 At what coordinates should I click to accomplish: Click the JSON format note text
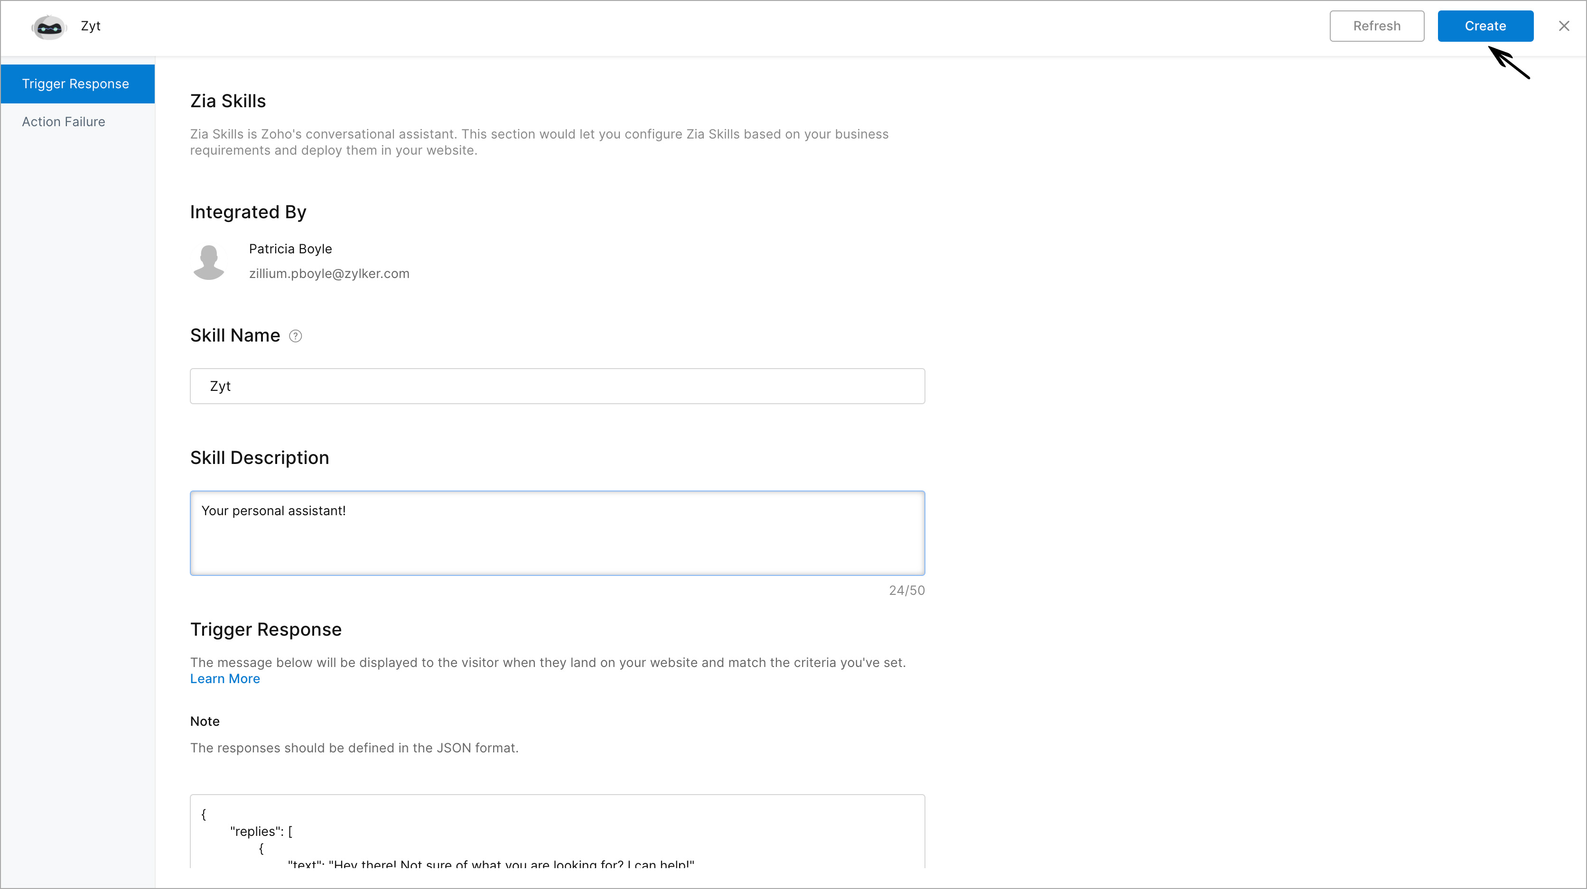tap(354, 748)
